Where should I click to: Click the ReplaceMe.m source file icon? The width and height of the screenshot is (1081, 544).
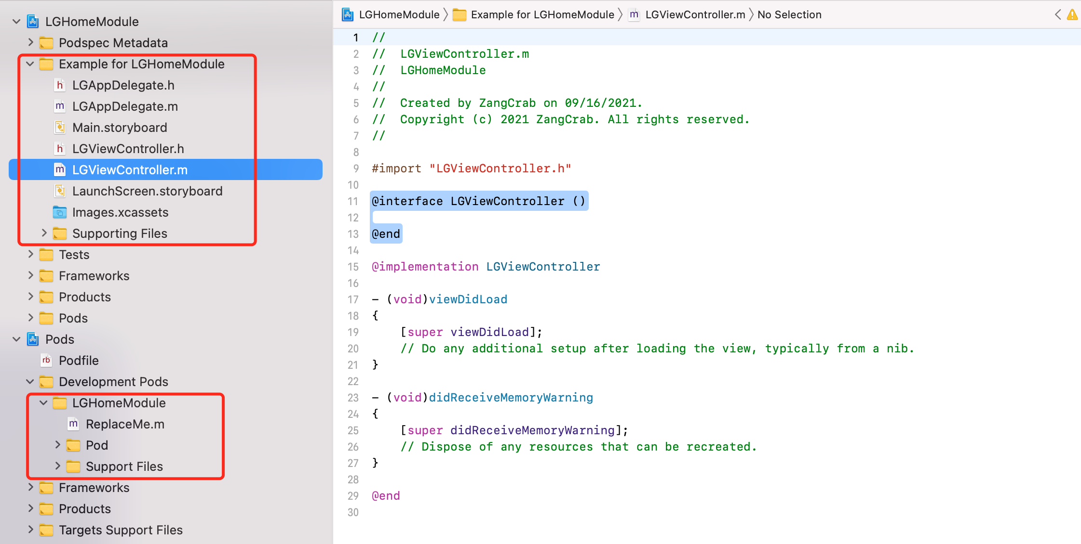[73, 424]
